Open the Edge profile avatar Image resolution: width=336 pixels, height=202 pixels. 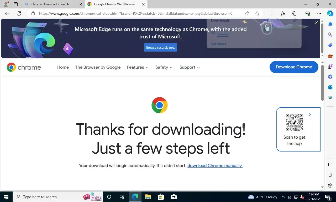(x=6, y=4)
